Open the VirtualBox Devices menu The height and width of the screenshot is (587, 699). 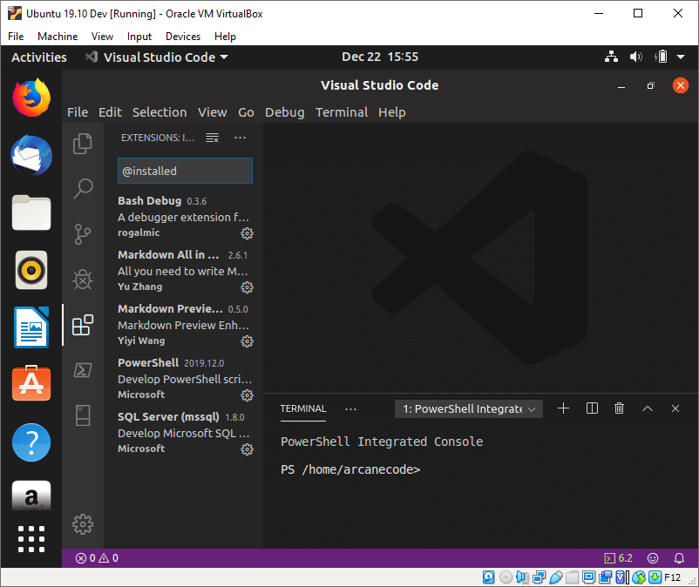(183, 37)
